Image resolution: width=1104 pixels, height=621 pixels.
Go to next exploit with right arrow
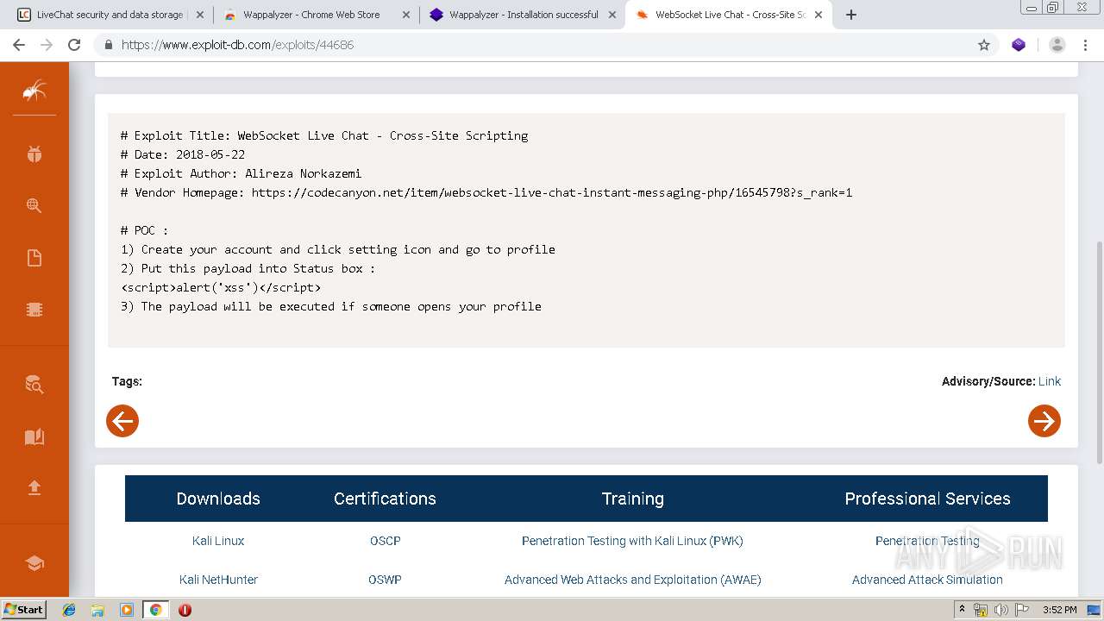pos(1044,421)
